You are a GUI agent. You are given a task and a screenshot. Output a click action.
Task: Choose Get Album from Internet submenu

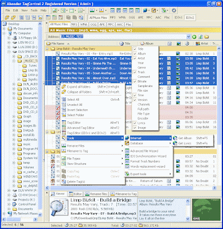[x=193, y=138]
